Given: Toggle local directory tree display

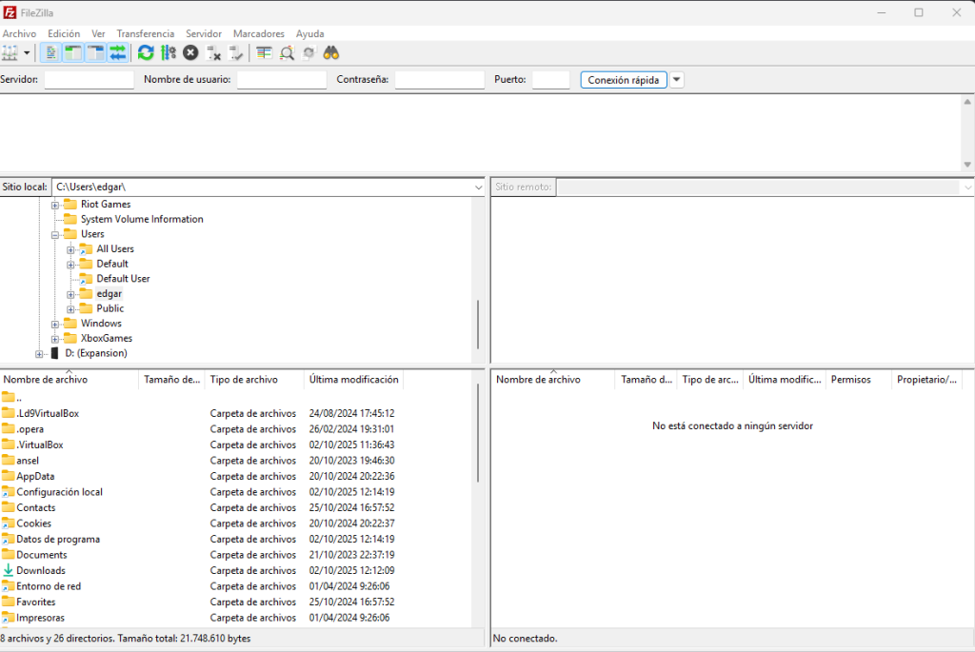Looking at the screenshot, I should [73, 53].
